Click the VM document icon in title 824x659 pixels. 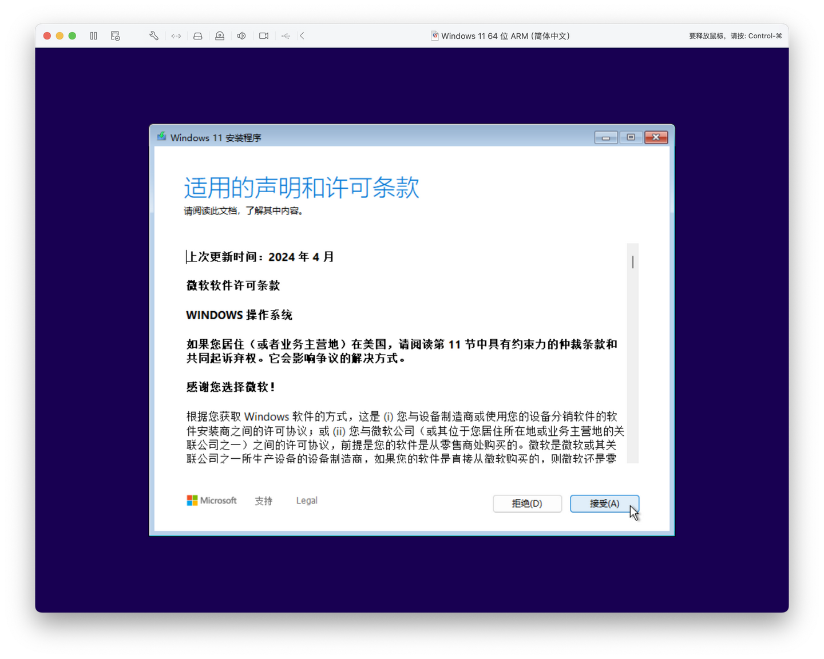pos(435,36)
